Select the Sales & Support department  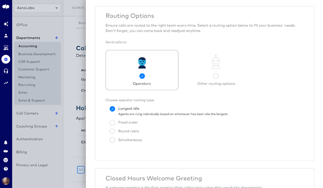(x=32, y=101)
